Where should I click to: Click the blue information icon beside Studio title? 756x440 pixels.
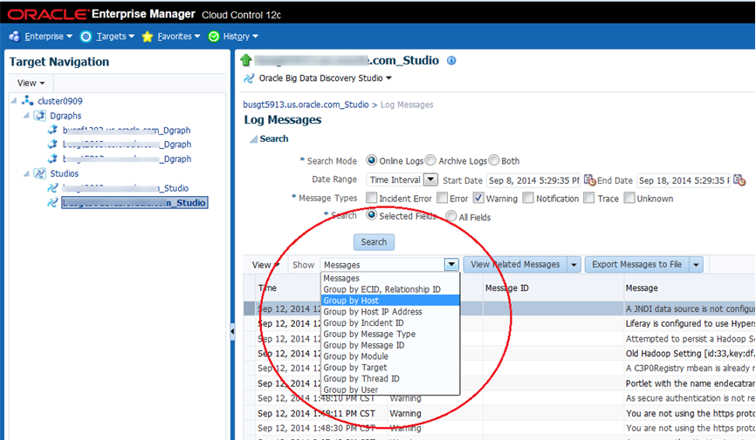coord(451,61)
